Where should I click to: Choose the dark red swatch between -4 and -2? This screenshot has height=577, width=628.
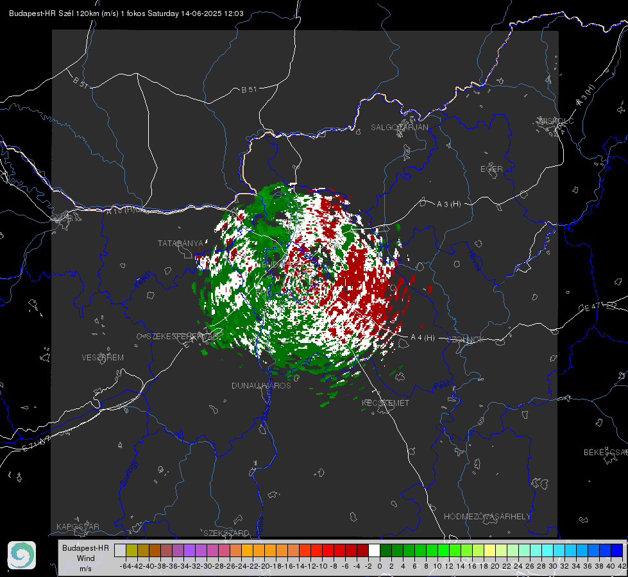[362, 551]
